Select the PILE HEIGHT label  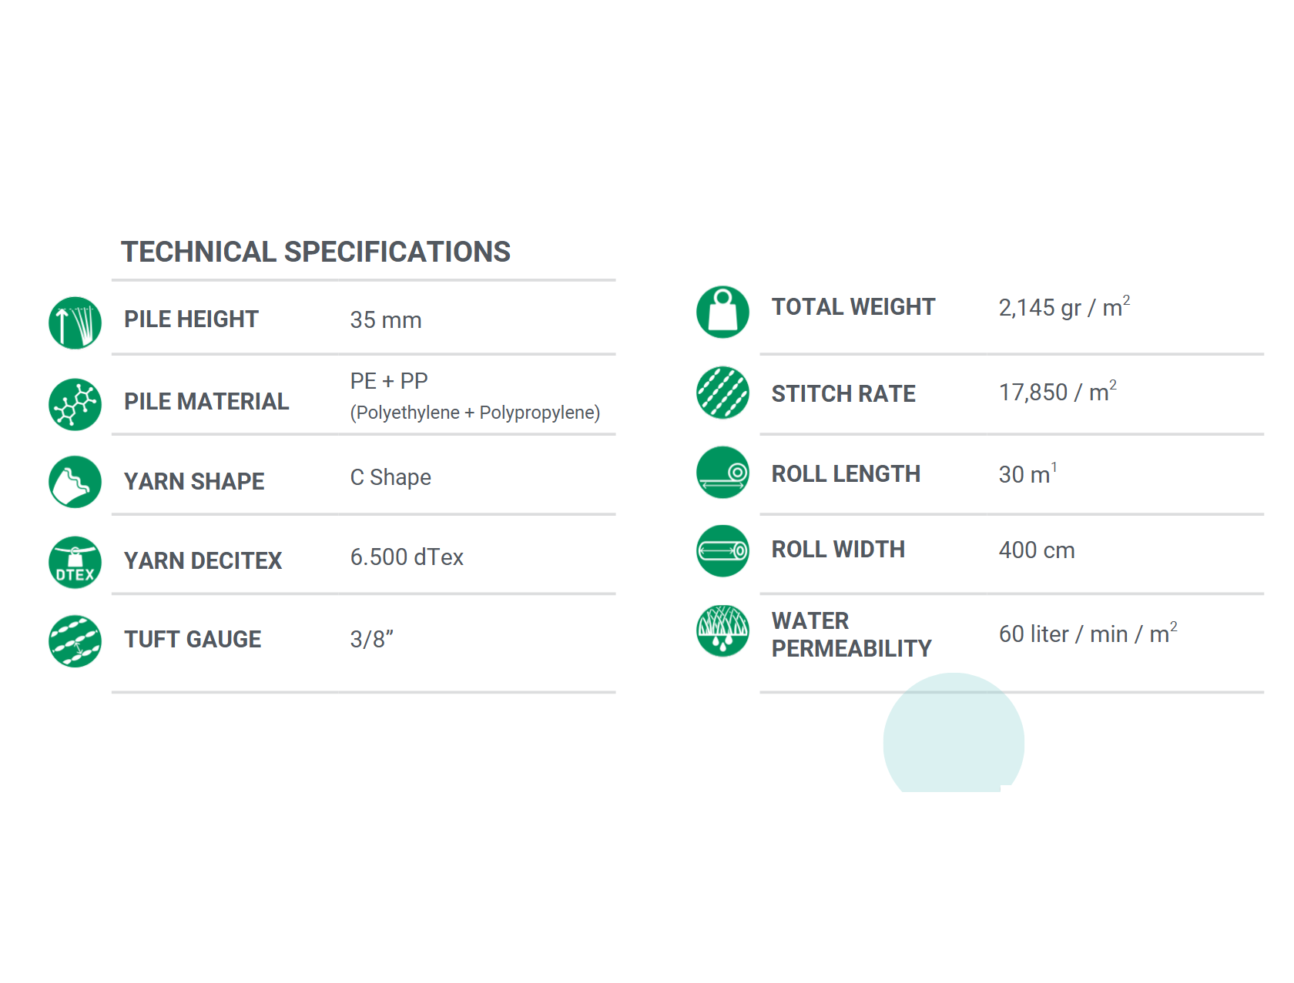click(x=191, y=319)
